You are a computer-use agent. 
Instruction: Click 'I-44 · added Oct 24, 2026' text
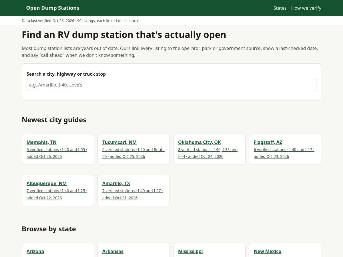click(x=201, y=156)
